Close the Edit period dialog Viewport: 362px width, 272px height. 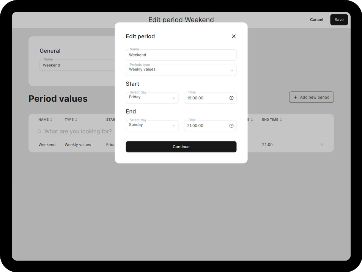pyautogui.click(x=234, y=36)
